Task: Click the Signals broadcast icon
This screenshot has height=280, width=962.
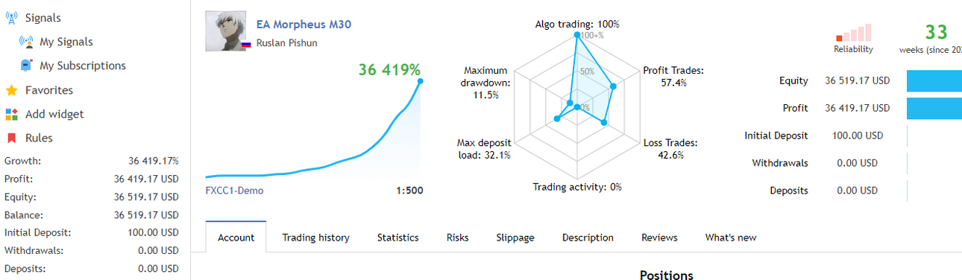Action: (x=11, y=18)
